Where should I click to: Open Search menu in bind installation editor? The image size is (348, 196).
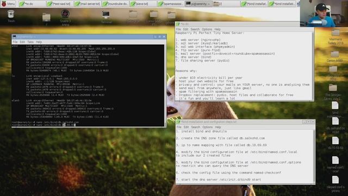196,127
